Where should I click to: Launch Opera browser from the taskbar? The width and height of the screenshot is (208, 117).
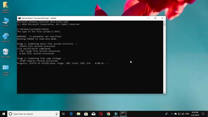click(101, 114)
